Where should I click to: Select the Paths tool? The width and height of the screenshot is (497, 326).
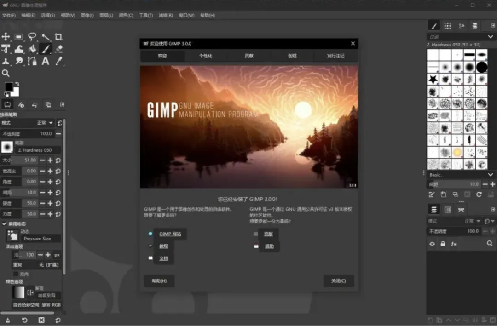[32, 61]
